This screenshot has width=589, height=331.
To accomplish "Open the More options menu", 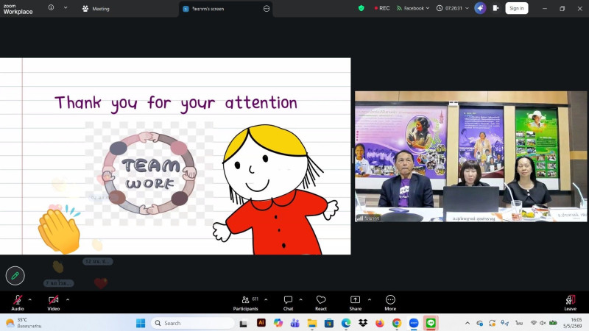I will coord(390,302).
